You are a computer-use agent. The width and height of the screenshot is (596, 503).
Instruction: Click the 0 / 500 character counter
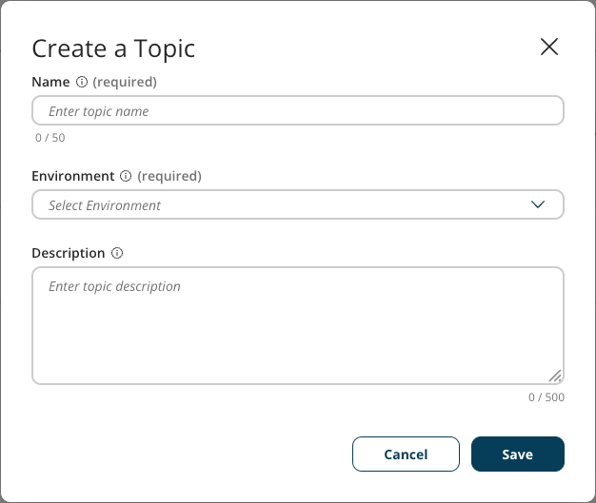[x=546, y=397]
